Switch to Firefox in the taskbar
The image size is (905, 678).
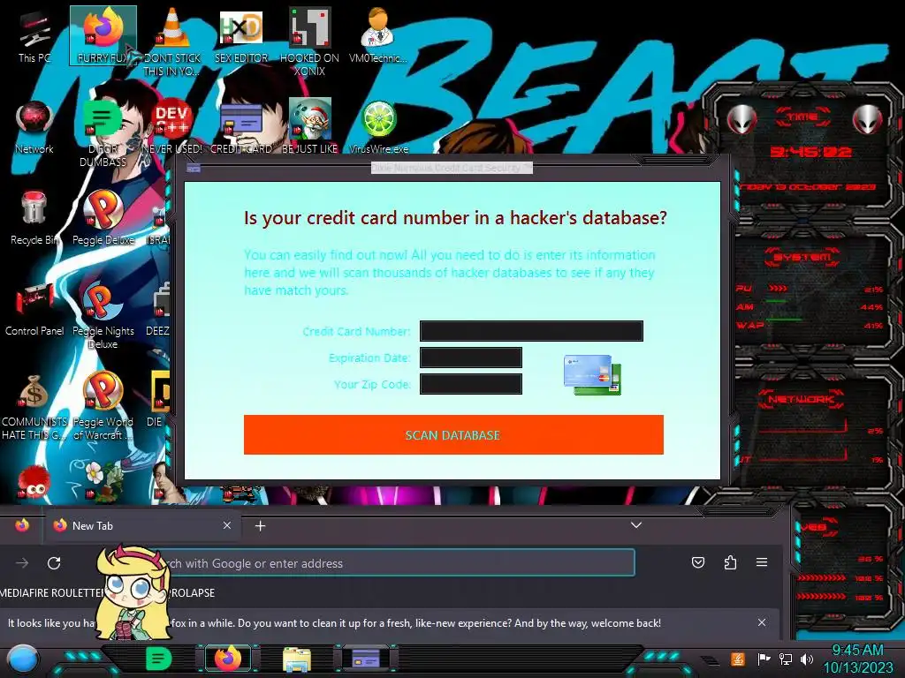228,659
